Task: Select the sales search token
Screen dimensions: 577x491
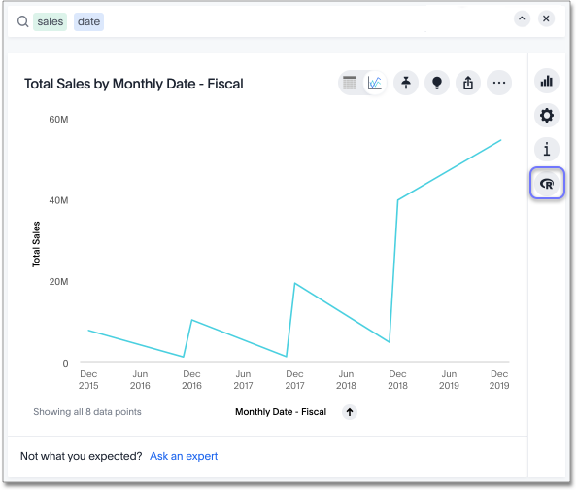Action: click(51, 21)
